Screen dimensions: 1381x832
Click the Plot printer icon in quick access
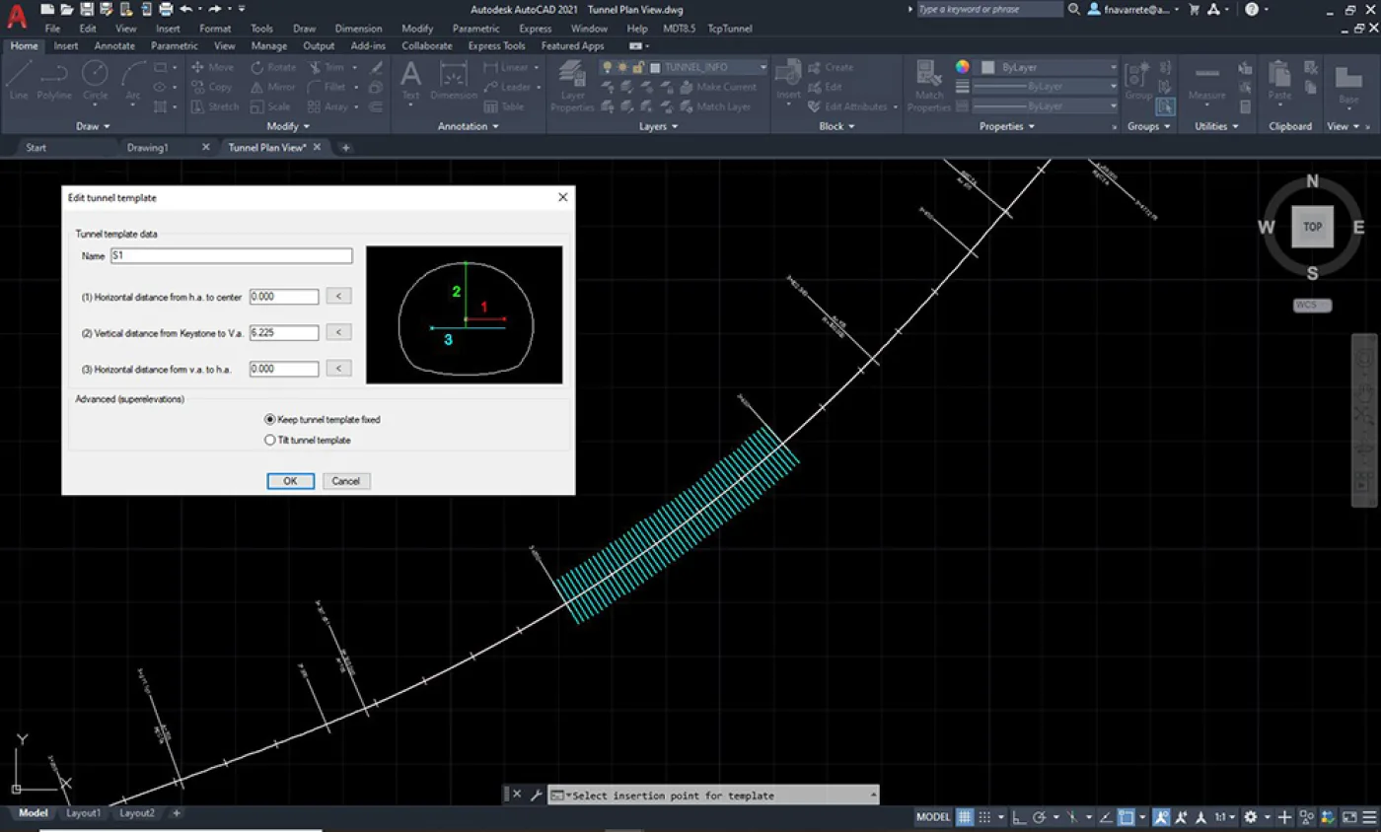coord(165,9)
